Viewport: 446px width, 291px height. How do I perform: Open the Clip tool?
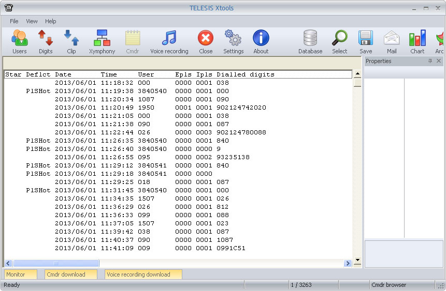click(71, 41)
